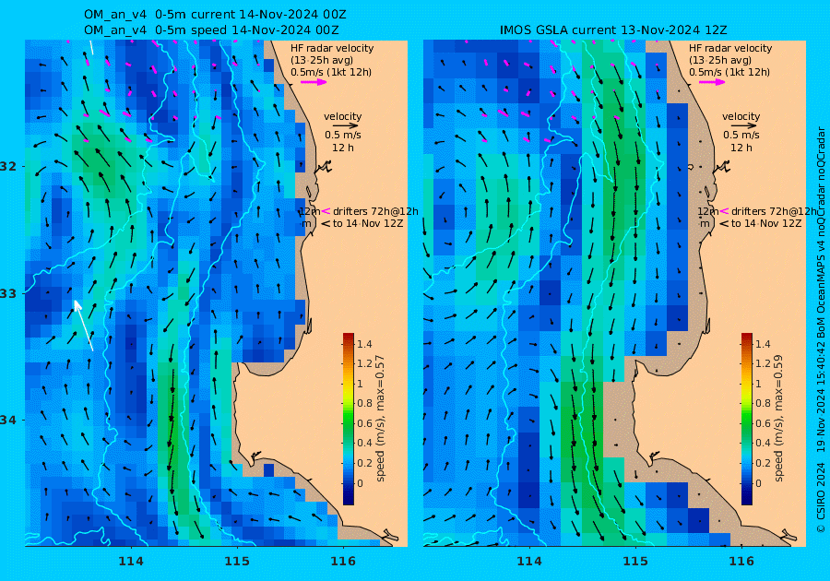Click '12 h' under velocity on IMOS GSLA map
The height and width of the screenshot is (581, 830).
(741, 148)
